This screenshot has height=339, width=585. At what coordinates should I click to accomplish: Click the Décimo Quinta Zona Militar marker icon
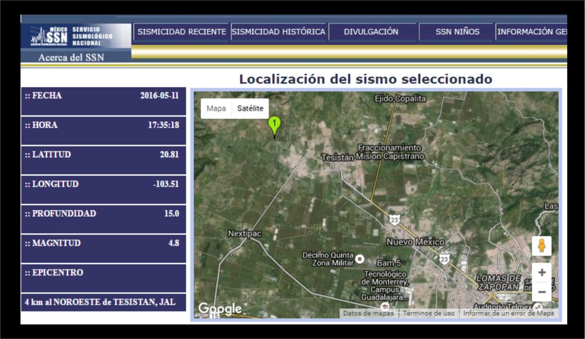(360, 258)
